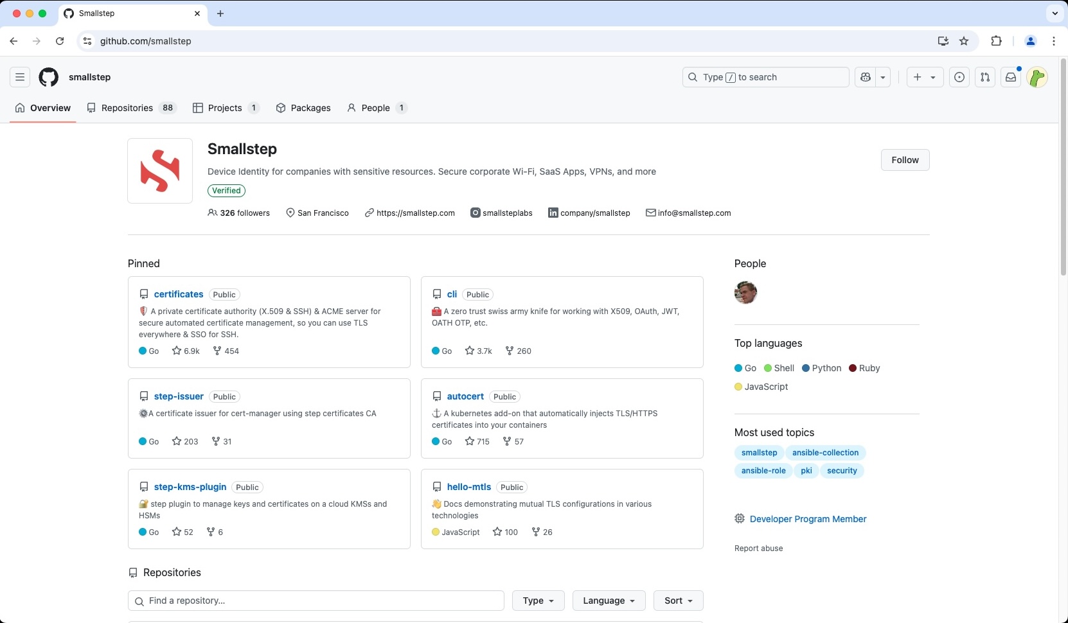1068x623 pixels.
Task: Open https://smallstep.com website link
Action: click(416, 213)
